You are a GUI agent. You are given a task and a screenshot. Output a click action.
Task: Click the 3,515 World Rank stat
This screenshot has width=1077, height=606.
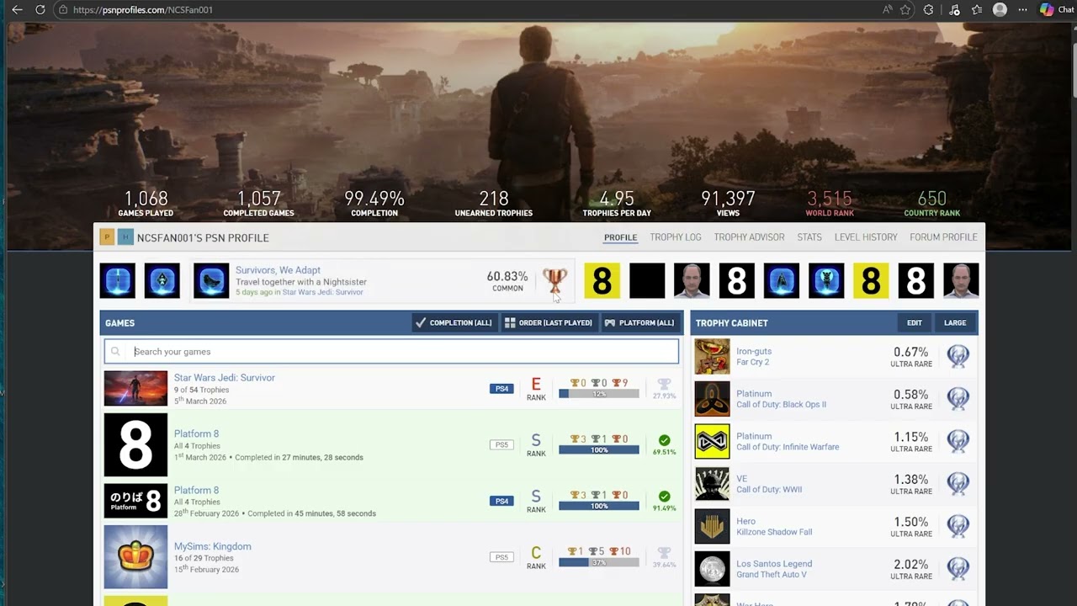point(830,203)
